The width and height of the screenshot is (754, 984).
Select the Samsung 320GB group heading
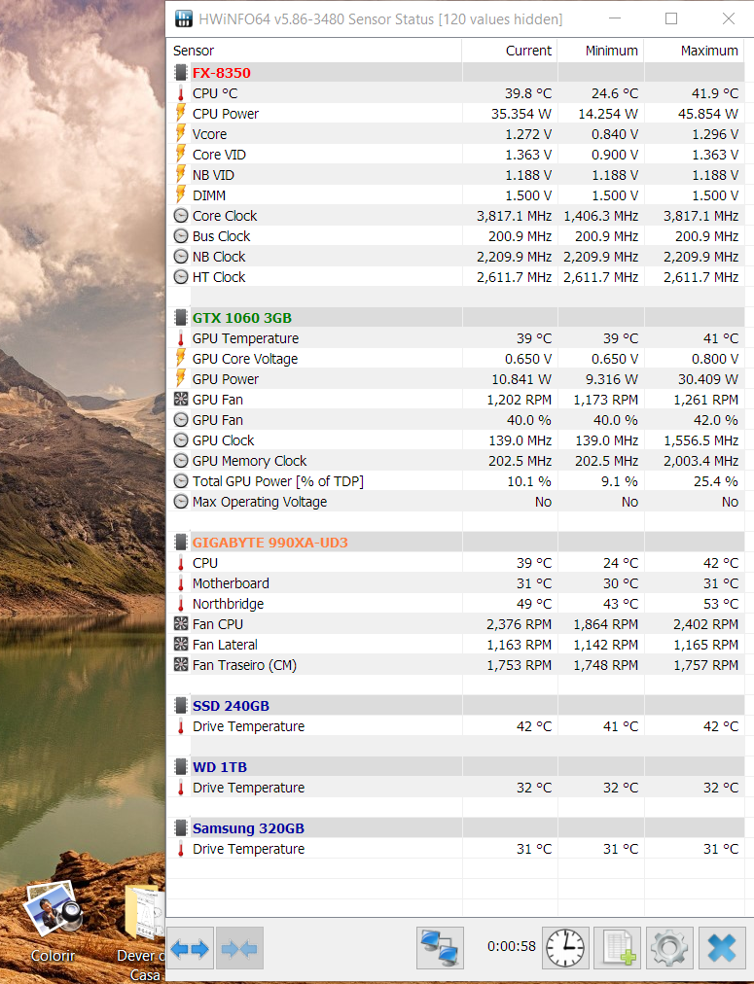pyautogui.click(x=248, y=828)
